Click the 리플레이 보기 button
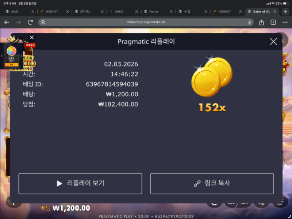Viewport: 292px width, 219px height. click(x=80, y=184)
